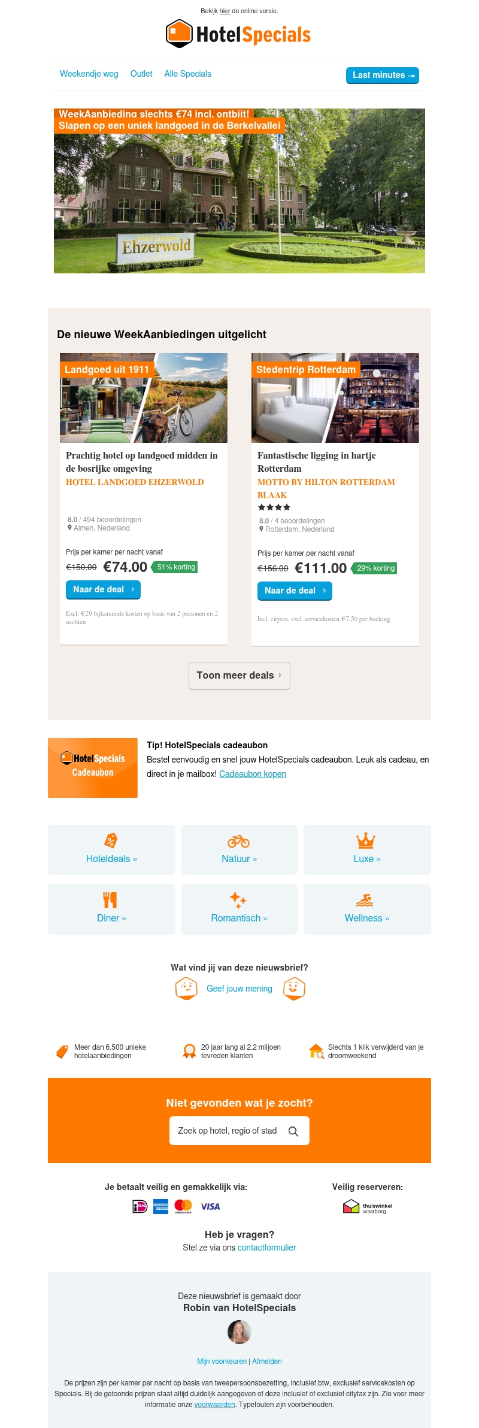This screenshot has height=1428, width=479.
Task: Open the Outlet menu item
Action: (x=141, y=74)
